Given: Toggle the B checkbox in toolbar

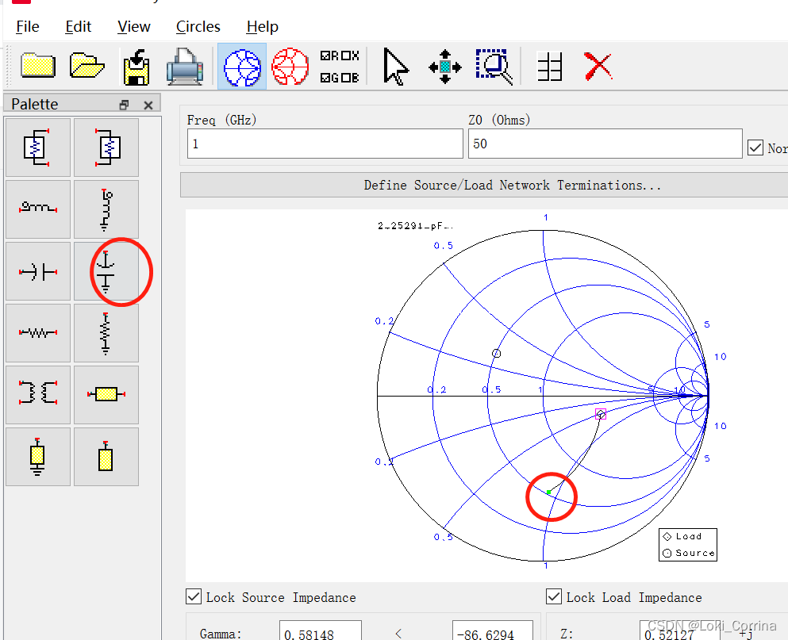Looking at the screenshot, I should click(x=350, y=78).
